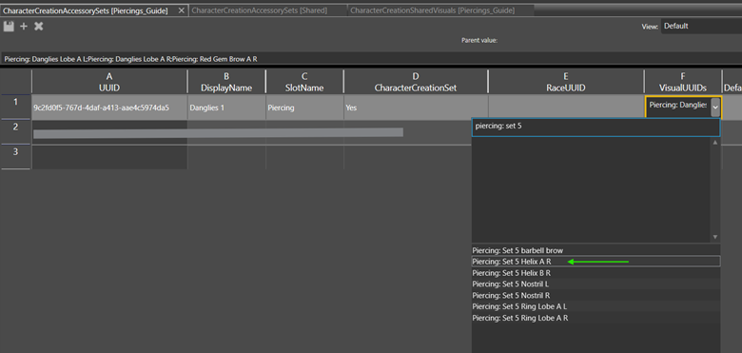Click column D CharacterCreationSet header
The width and height of the screenshot is (742, 353).
pyautogui.click(x=416, y=82)
